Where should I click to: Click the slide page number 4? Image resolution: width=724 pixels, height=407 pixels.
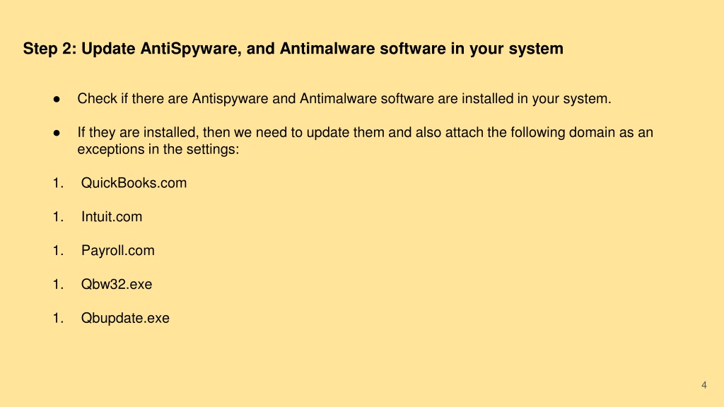click(x=704, y=385)
